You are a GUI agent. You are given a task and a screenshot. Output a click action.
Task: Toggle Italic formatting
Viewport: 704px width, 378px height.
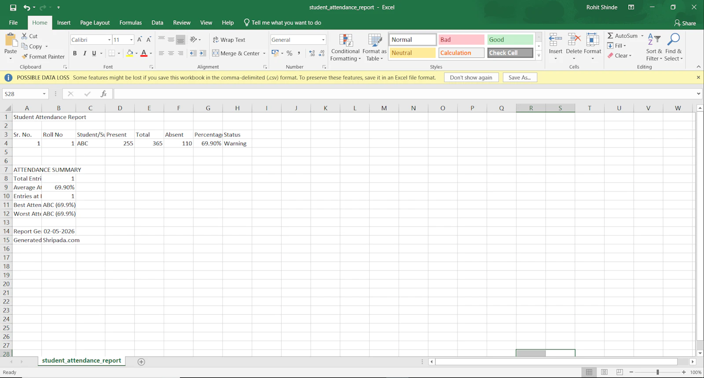[84, 53]
